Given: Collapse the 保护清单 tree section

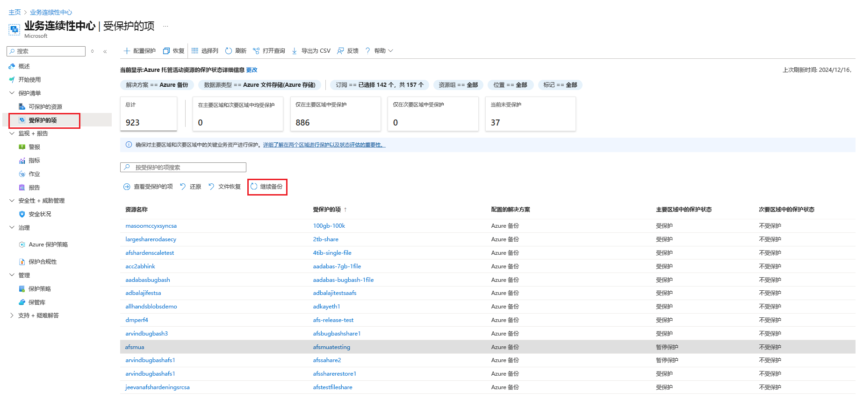Looking at the screenshot, I should click(12, 93).
